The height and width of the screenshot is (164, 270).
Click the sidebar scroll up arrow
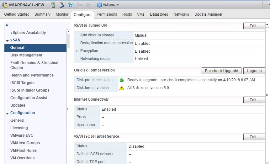68,32
